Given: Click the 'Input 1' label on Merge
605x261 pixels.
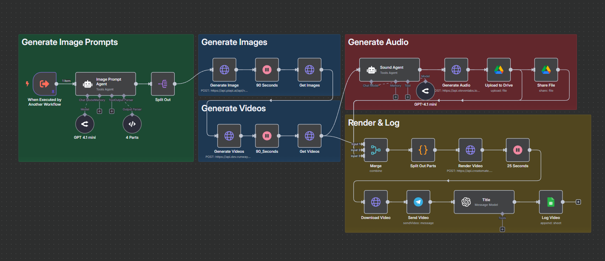Looking at the screenshot, I should pyautogui.click(x=355, y=144).
